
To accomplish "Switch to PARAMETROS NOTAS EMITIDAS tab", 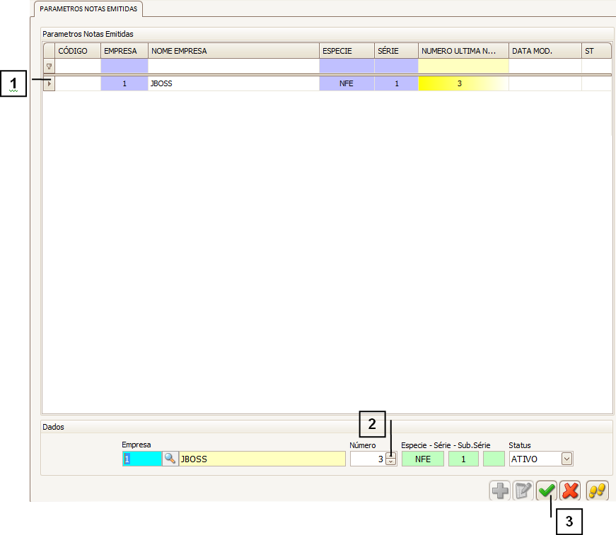I will [x=88, y=9].
